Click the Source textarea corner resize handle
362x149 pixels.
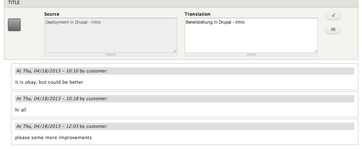pos(175,51)
